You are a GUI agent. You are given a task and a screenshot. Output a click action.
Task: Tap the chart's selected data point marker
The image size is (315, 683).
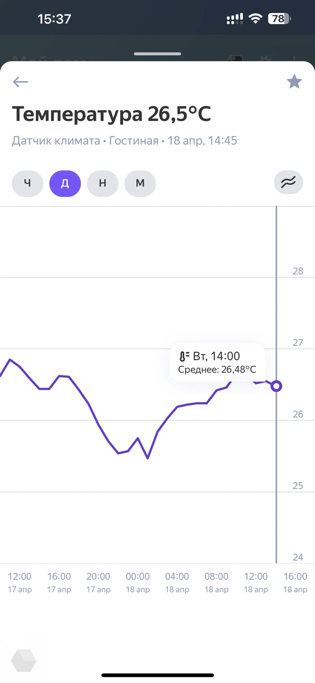(x=276, y=386)
